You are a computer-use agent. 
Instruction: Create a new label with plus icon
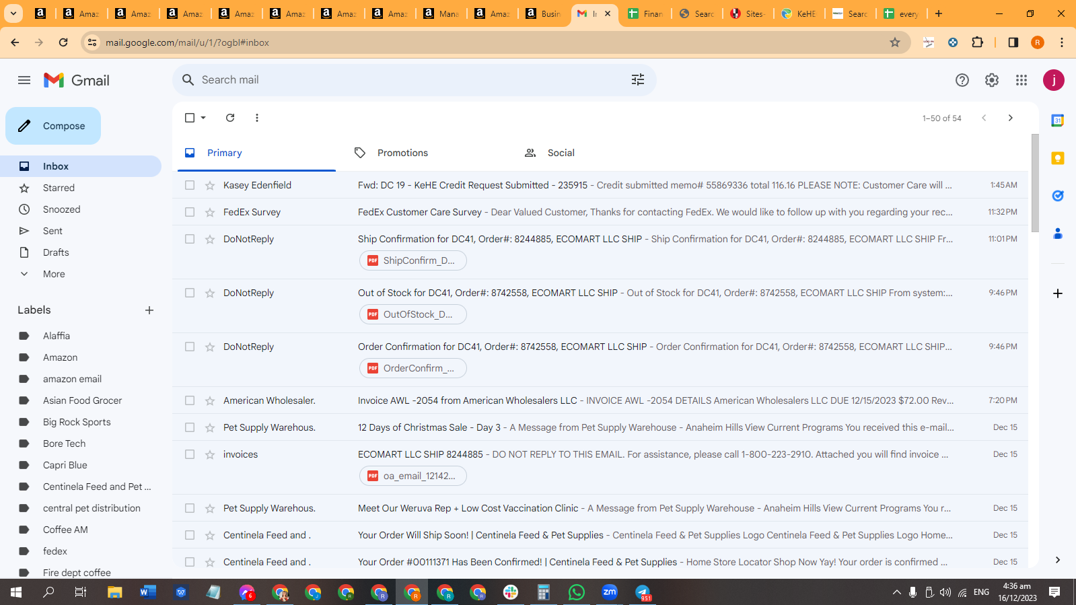click(149, 310)
